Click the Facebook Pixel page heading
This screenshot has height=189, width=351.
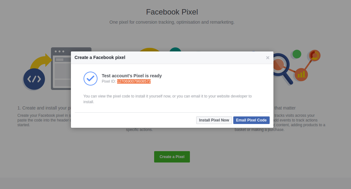coord(172,12)
